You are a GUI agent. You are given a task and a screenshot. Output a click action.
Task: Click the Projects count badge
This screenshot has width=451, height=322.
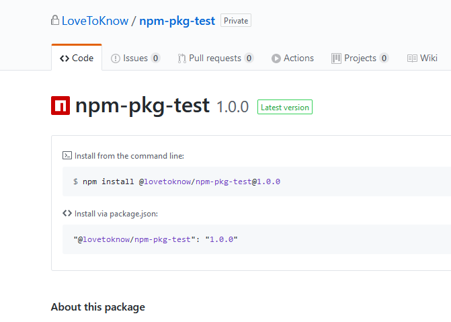384,58
